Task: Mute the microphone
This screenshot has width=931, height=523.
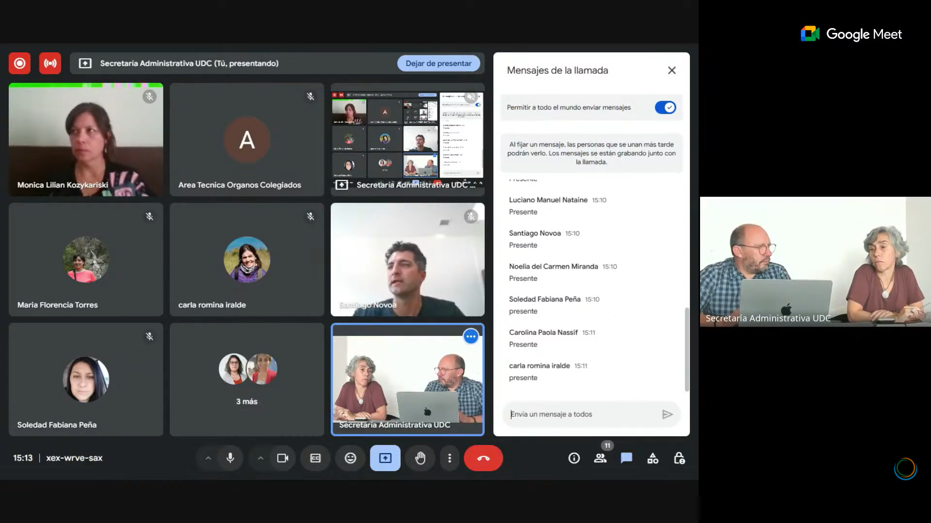Action: coord(230,458)
